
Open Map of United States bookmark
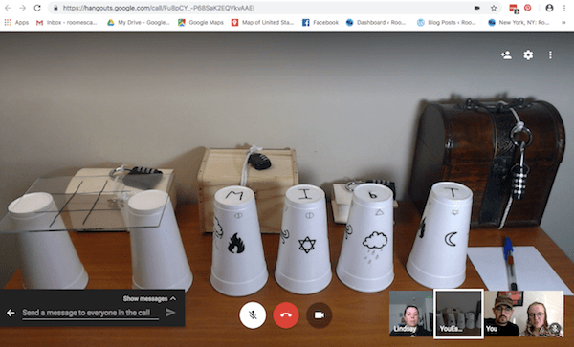[262, 23]
